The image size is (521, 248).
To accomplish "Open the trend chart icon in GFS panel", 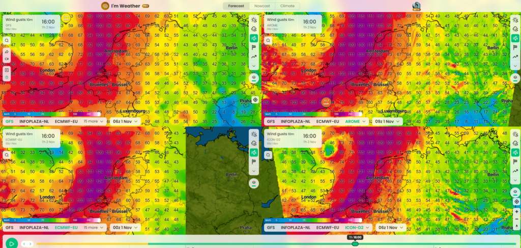I will 254,57.
